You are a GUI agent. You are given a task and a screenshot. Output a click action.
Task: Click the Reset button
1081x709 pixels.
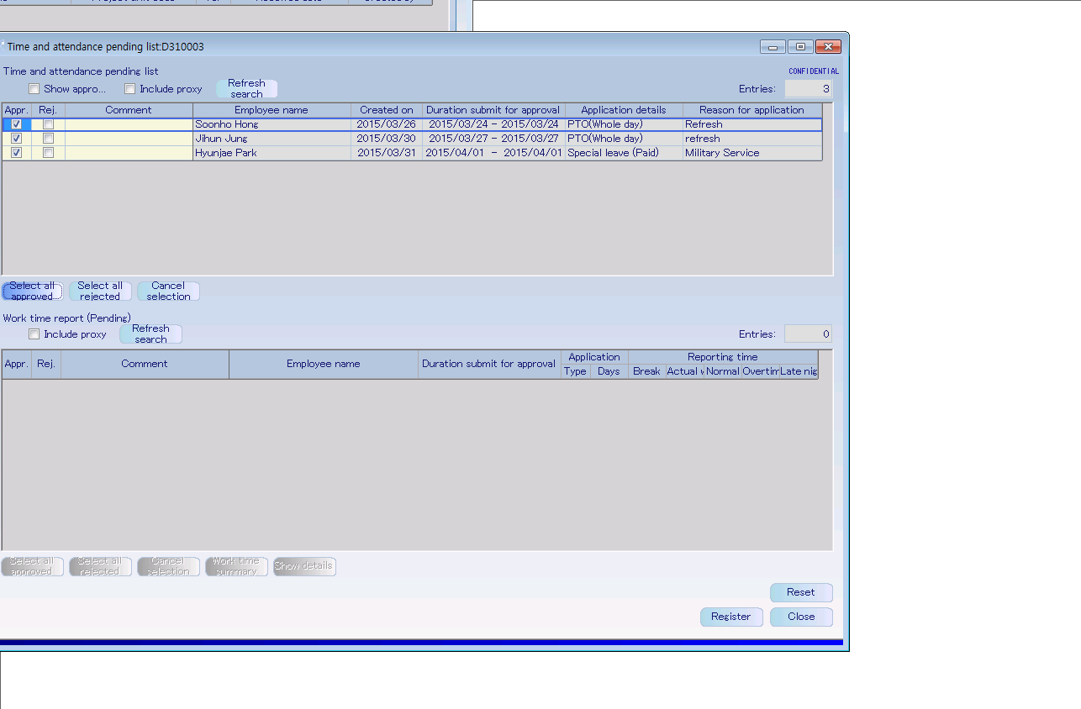801,592
